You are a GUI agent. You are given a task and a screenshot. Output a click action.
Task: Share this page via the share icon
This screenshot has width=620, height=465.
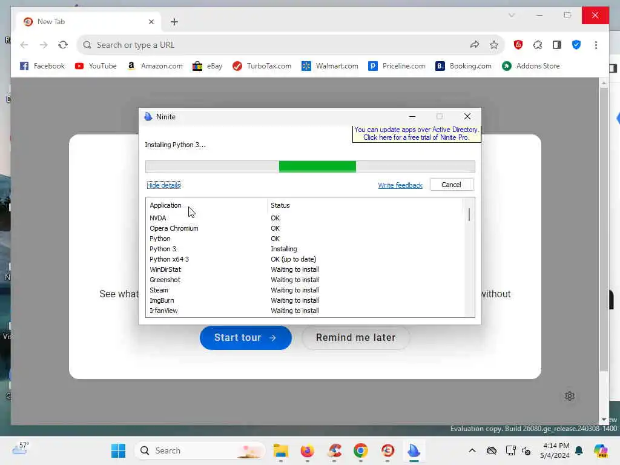point(475,45)
